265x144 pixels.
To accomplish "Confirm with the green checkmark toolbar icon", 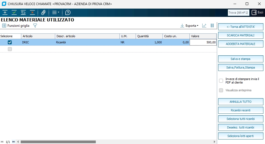I will coord(14,13).
